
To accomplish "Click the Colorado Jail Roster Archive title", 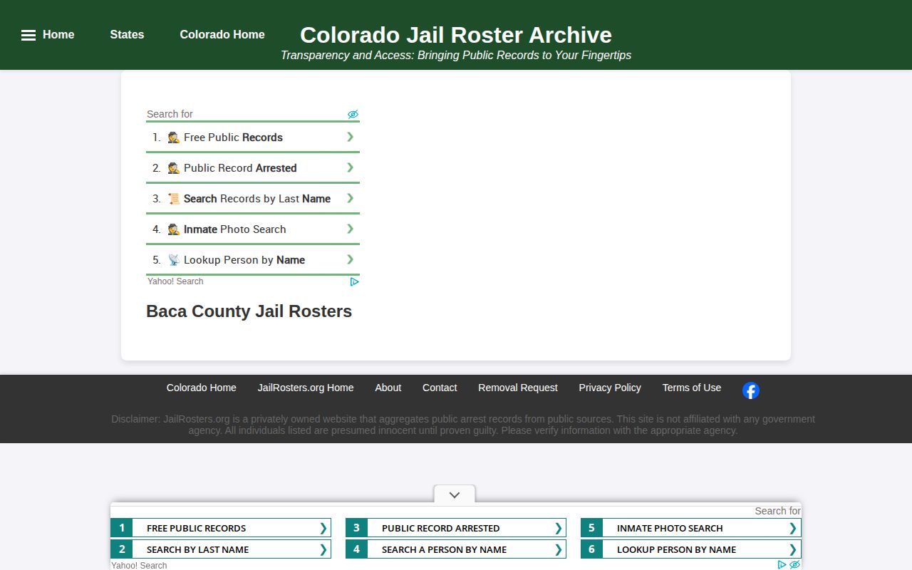I will (x=456, y=35).
